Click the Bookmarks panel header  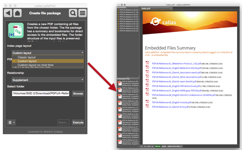(128, 7)
